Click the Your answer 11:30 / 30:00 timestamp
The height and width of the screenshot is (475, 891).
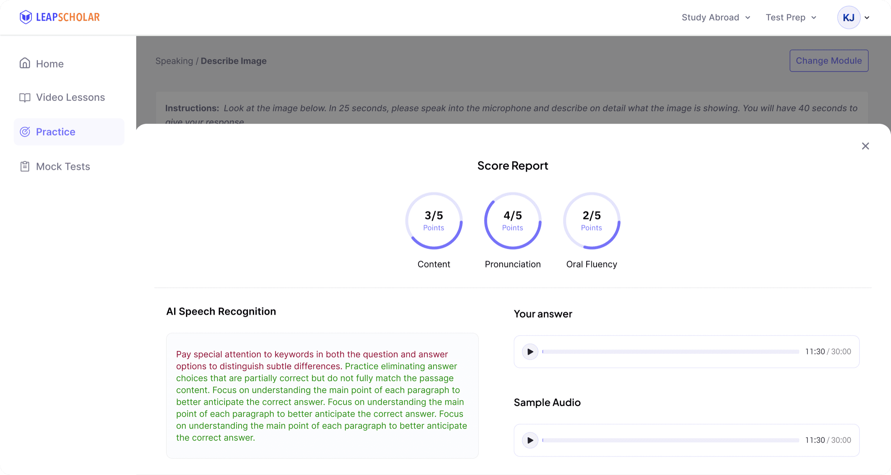(x=828, y=351)
